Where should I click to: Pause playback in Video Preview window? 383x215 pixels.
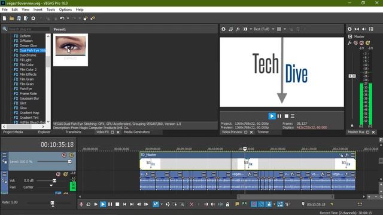(x=279, y=116)
